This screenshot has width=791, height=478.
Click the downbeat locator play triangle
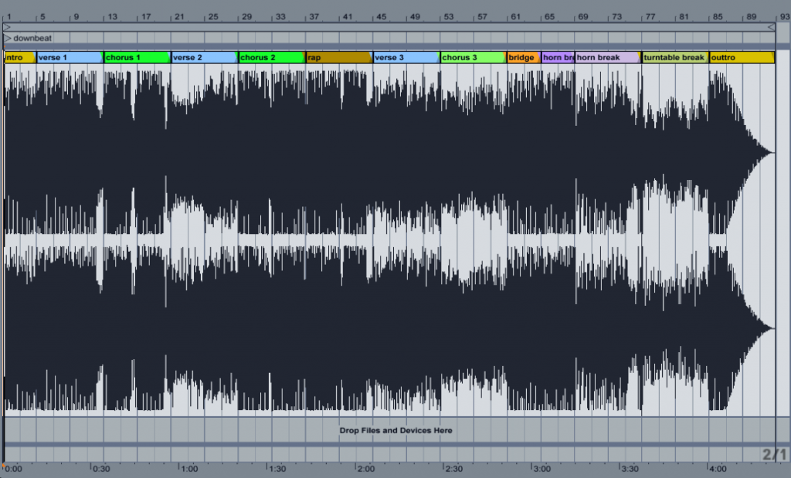(7, 38)
